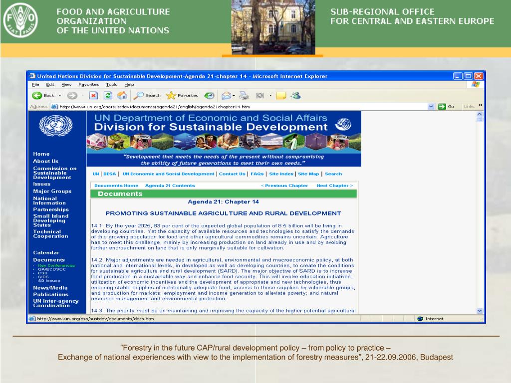Image resolution: width=511 pixels, height=383 pixels.
Task: Click the Windows flag logo
Action: (476, 85)
